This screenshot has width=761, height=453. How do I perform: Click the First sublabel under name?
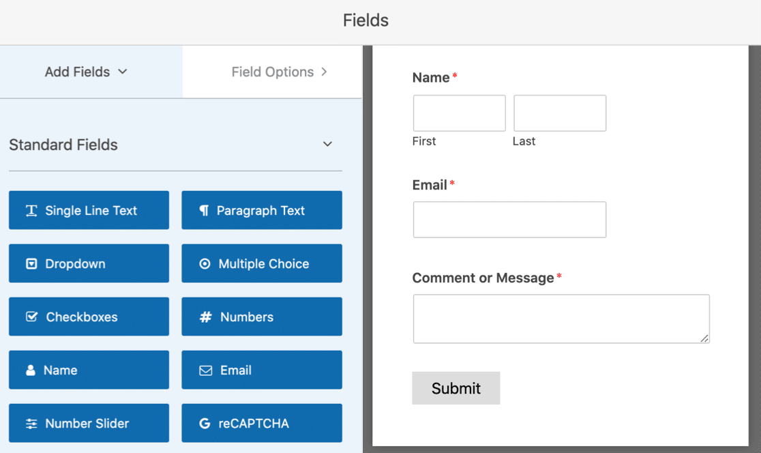(424, 141)
